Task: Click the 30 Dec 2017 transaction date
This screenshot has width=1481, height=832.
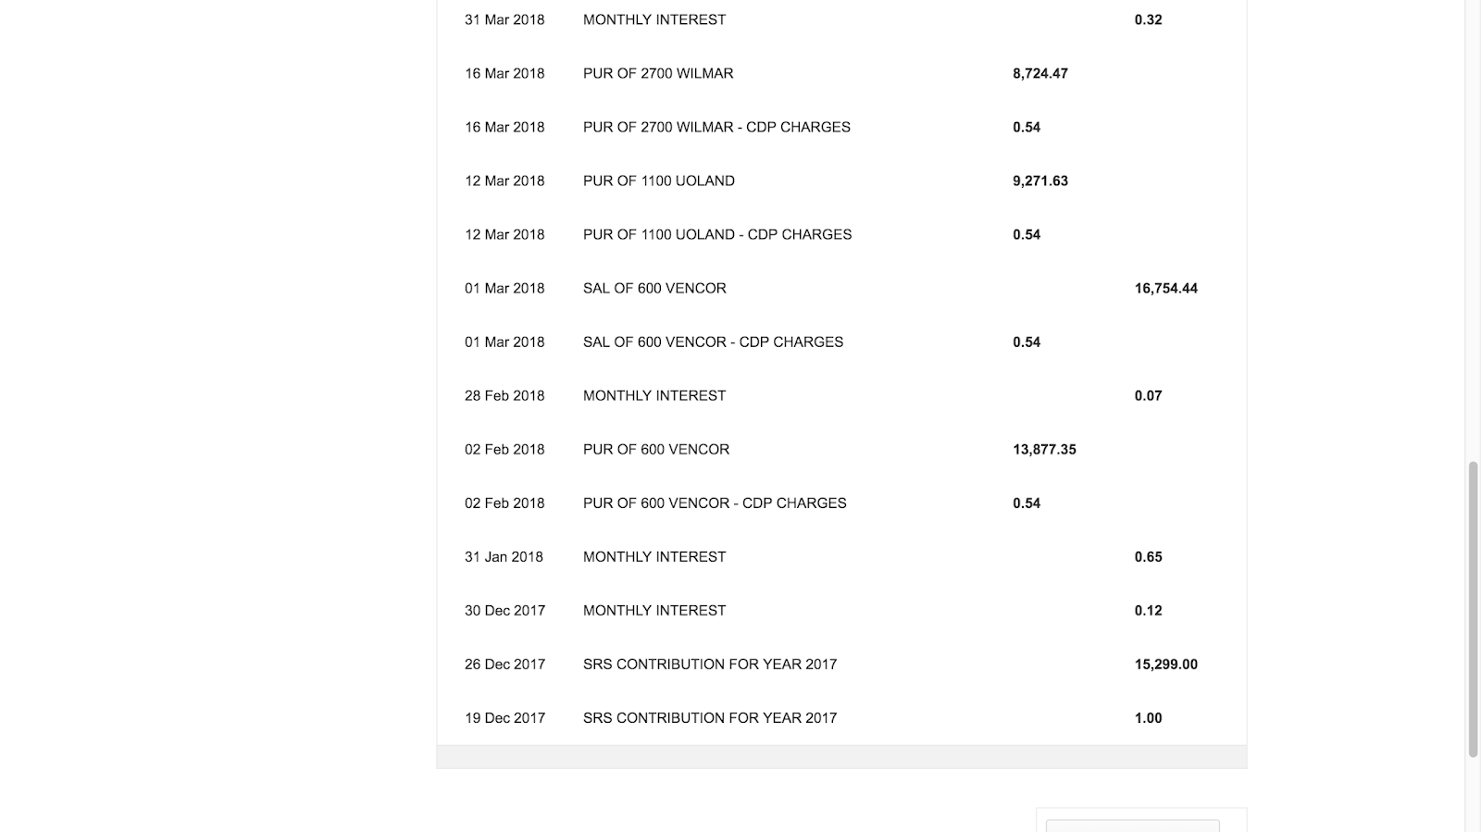Action: point(504,610)
